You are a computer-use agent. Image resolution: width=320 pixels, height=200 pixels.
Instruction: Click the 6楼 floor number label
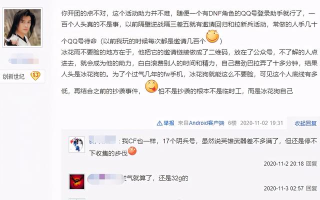232,123
